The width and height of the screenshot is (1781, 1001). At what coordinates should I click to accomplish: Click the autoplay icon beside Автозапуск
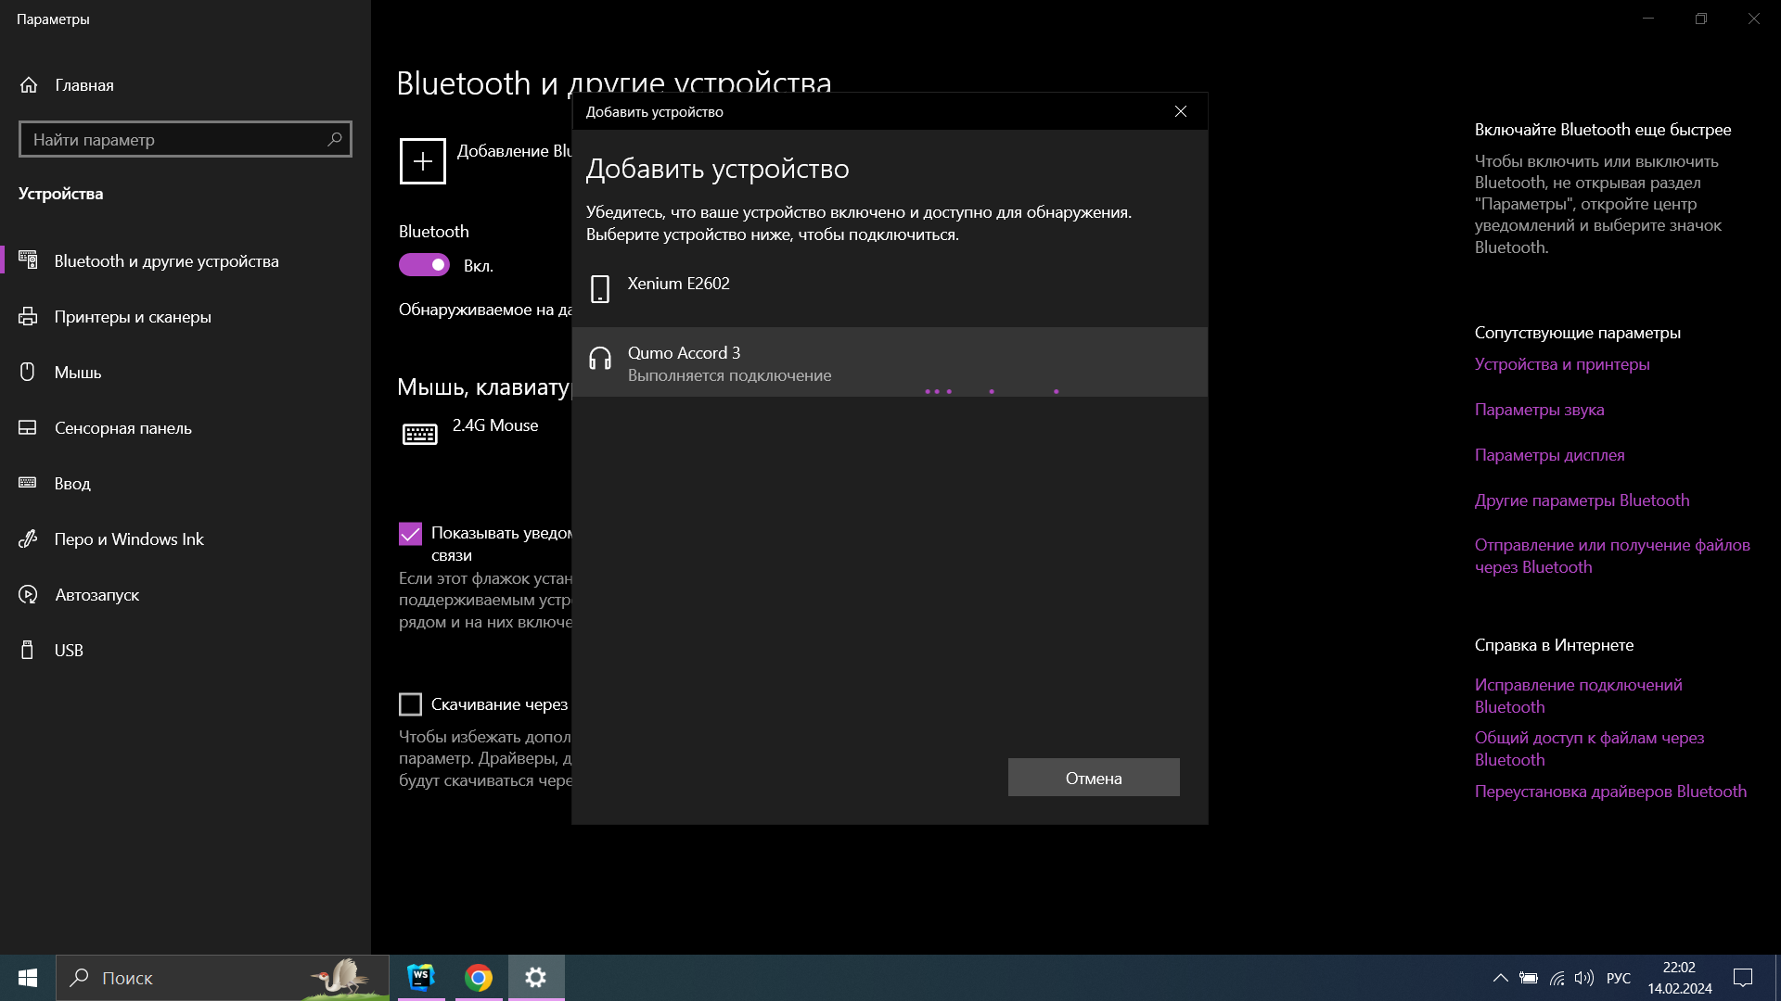pyautogui.click(x=28, y=594)
